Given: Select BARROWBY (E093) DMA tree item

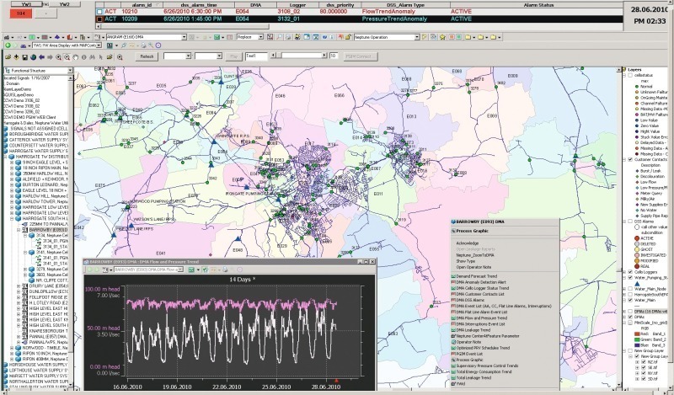Looking at the screenshot, I should pos(48,230).
